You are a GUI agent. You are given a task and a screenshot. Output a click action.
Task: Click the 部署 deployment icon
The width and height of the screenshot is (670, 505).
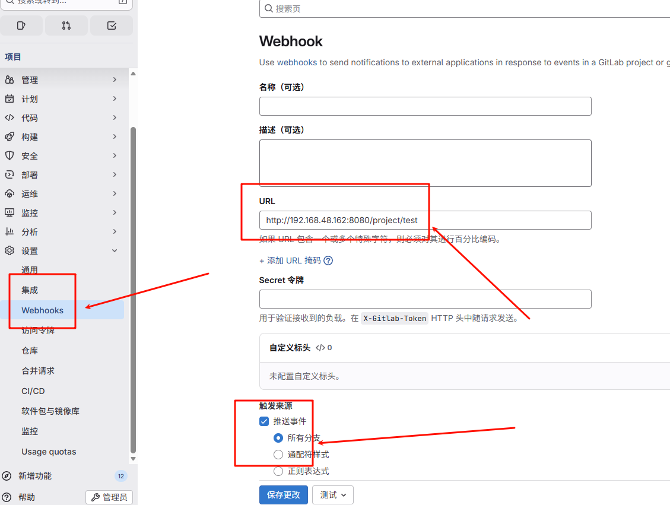click(9, 174)
